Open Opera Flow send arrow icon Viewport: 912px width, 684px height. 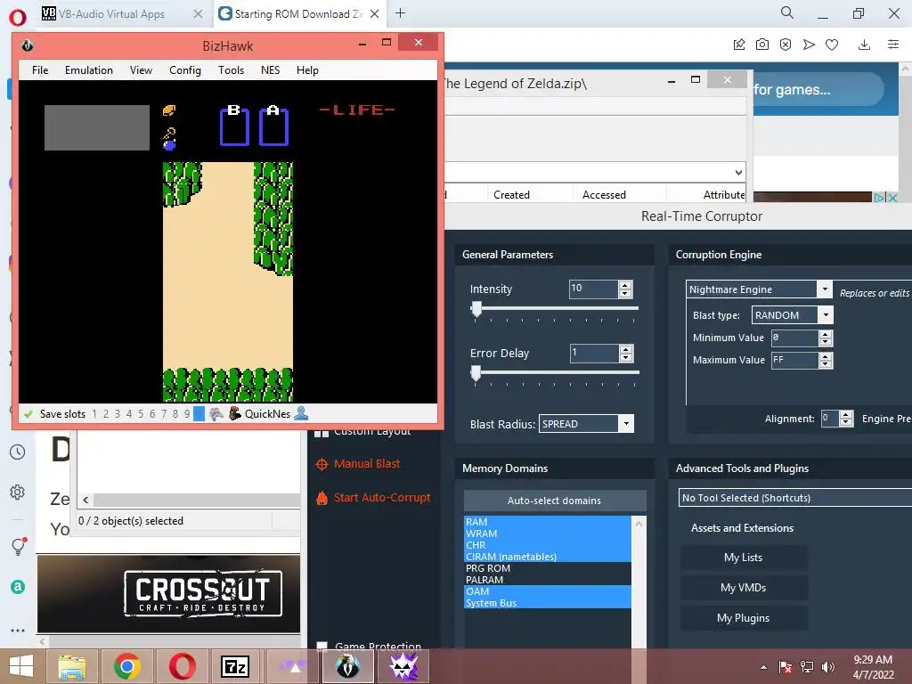click(x=809, y=45)
